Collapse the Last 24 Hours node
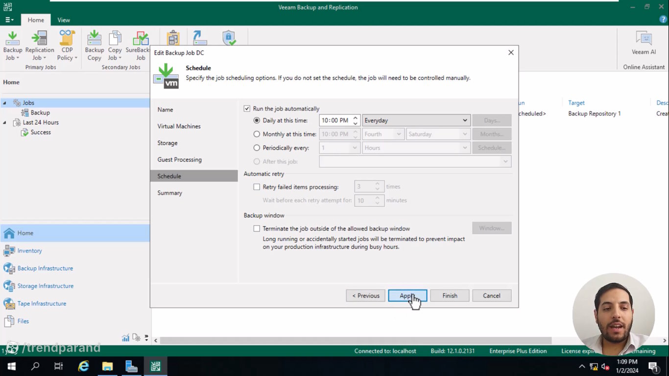669x376 pixels. pyautogui.click(x=5, y=122)
